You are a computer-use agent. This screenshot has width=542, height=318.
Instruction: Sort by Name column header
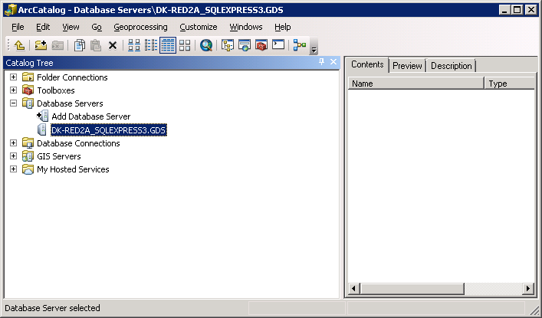pos(416,84)
